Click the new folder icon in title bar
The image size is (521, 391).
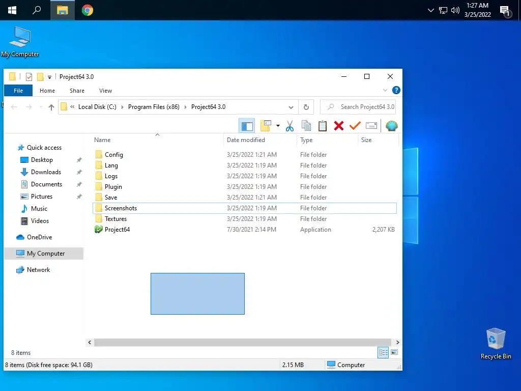pyautogui.click(x=40, y=77)
